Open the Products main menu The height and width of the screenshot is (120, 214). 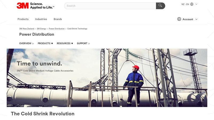[x=23, y=19]
